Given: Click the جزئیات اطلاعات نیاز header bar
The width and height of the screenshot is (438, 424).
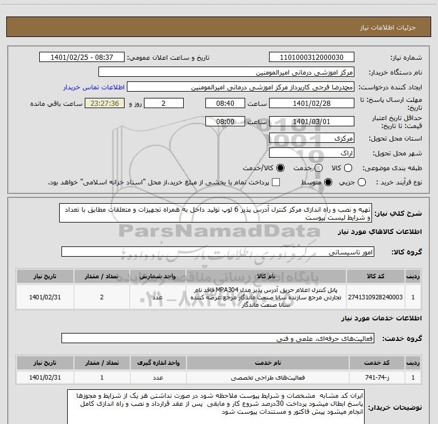Looking at the screenshot, I should click(218, 27).
